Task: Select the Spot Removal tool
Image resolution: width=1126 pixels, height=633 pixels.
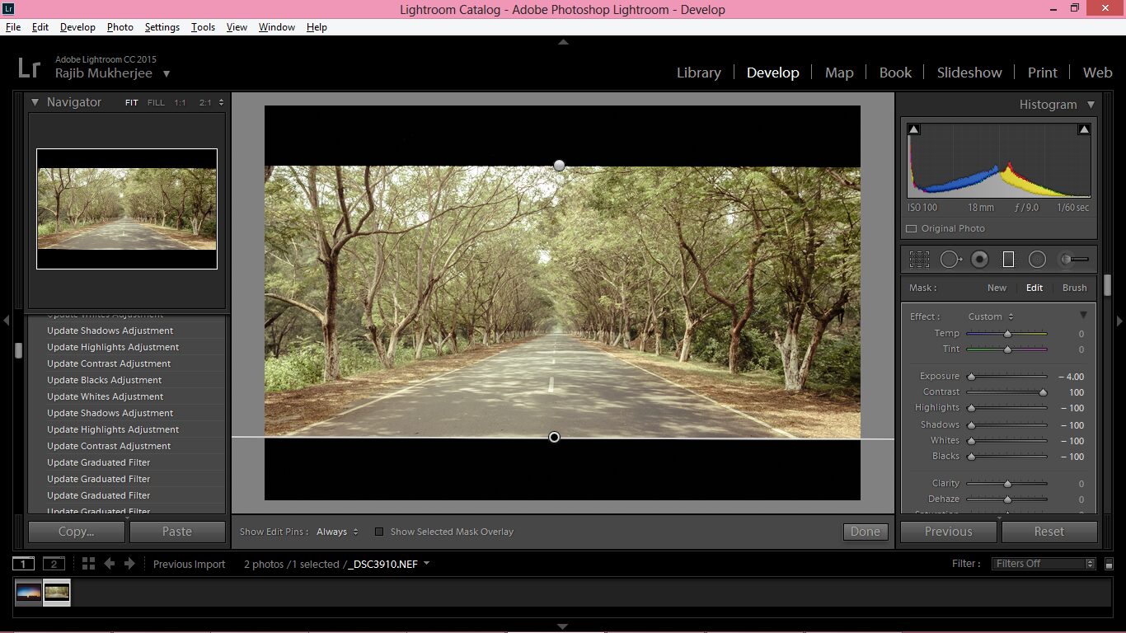Action: [950, 260]
